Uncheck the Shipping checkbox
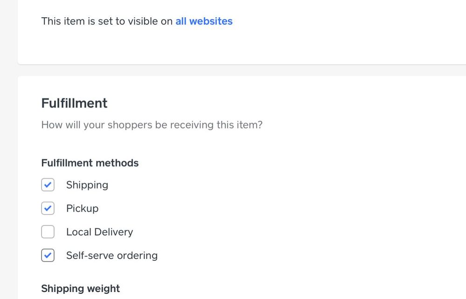466x299 pixels. [x=48, y=185]
